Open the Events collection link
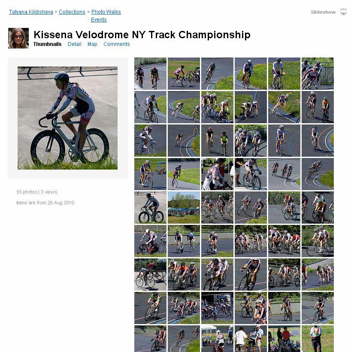351x352 pixels. [99, 20]
